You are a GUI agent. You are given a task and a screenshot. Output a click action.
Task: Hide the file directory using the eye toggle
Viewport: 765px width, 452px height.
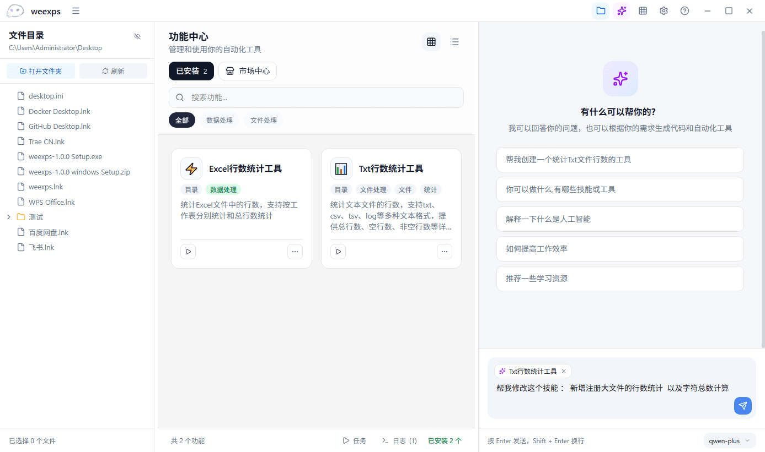coord(137,35)
